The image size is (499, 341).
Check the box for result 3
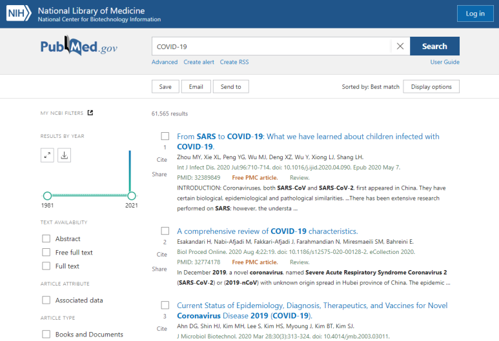pos(165,305)
